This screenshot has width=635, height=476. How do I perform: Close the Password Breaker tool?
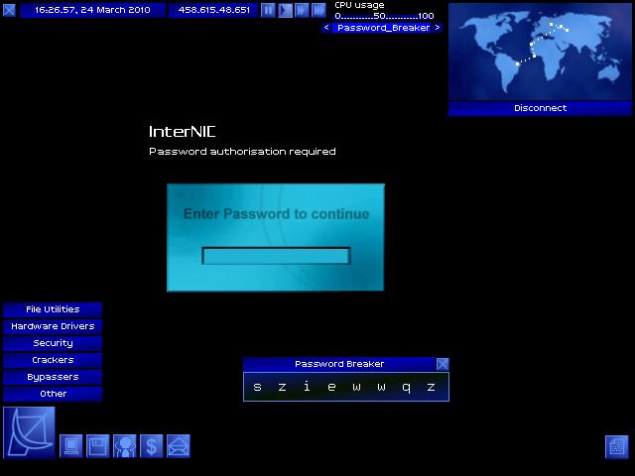(443, 364)
